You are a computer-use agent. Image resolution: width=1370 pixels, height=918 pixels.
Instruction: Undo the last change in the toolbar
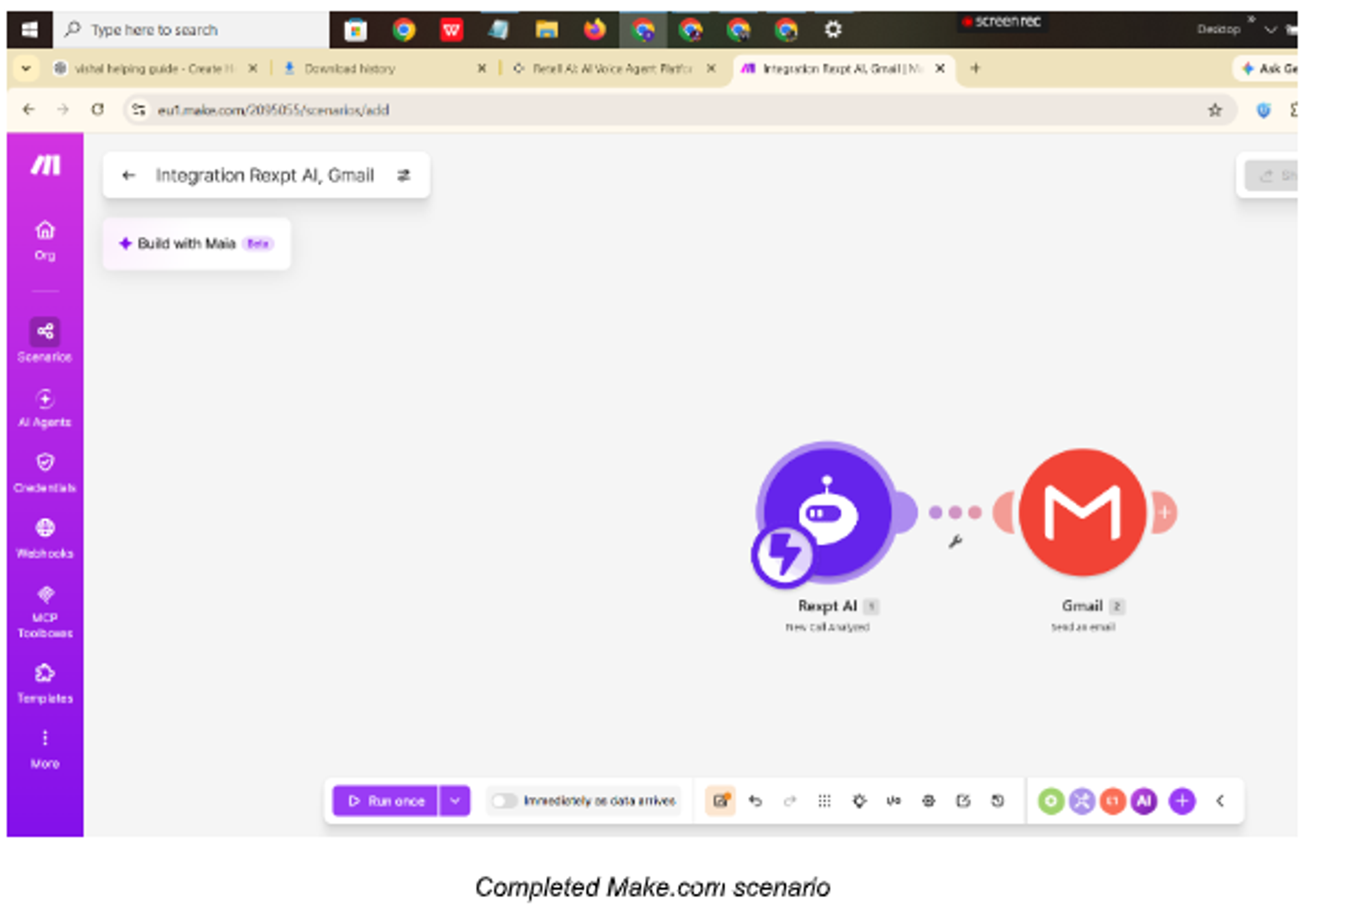756,801
